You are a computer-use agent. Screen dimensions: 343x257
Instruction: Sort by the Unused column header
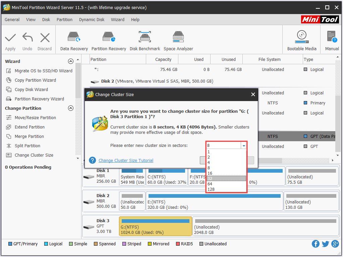click(x=226, y=59)
